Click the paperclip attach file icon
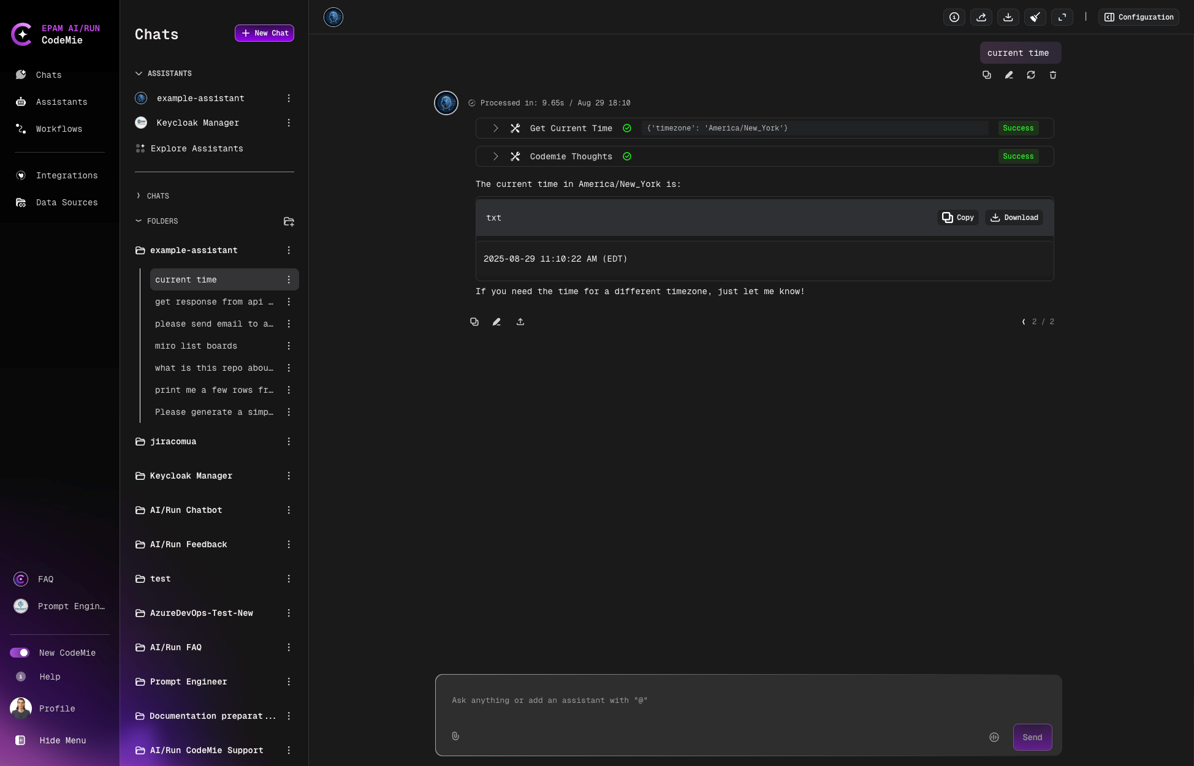The width and height of the screenshot is (1194, 766). coord(455,736)
